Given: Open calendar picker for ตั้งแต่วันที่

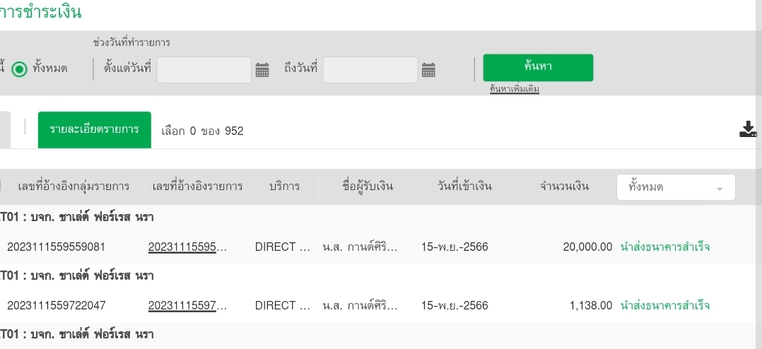Looking at the screenshot, I should [x=262, y=70].
